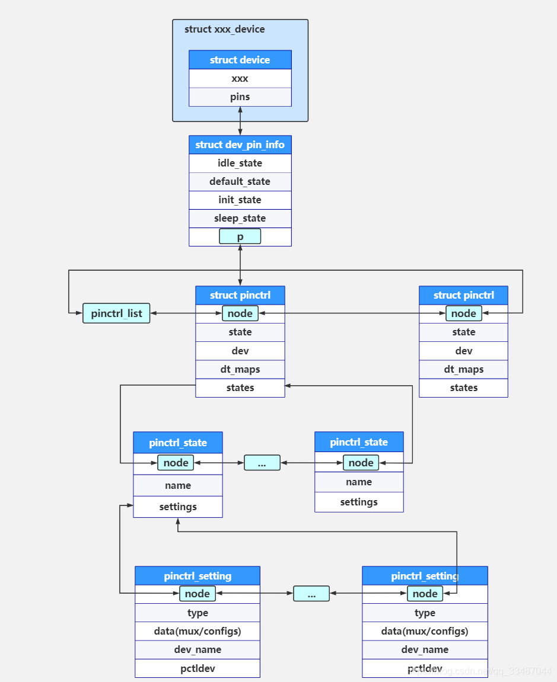557x682 pixels.
Task: Select 'pctldev' in the left pinctrl_setting
Action: point(198,668)
